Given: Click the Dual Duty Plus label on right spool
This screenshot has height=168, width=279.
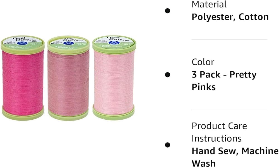Looking at the screenshot, I should click(x=117, y=38).
